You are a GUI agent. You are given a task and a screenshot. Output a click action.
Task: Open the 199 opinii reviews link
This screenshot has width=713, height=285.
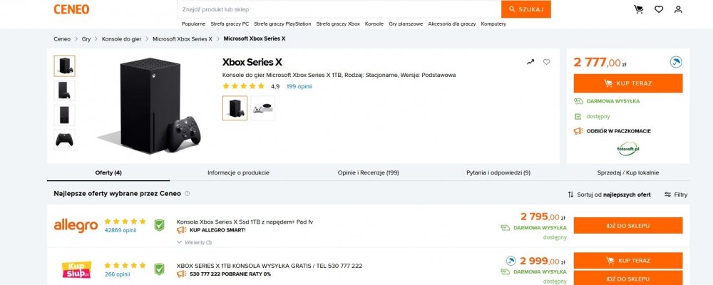click(x=299, y=86)
